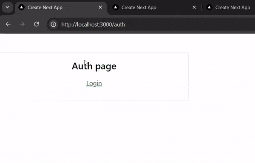Click the Auth page heading

(94, 66)
